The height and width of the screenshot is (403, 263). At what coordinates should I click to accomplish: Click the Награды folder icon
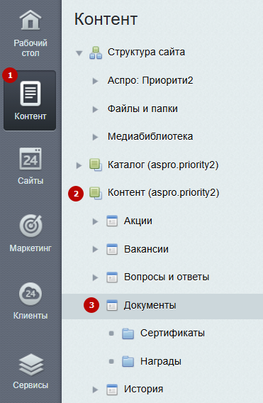128,361
